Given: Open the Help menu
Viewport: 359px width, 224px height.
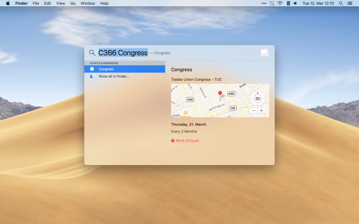Looking at the screenshot, I should (104, 3).
